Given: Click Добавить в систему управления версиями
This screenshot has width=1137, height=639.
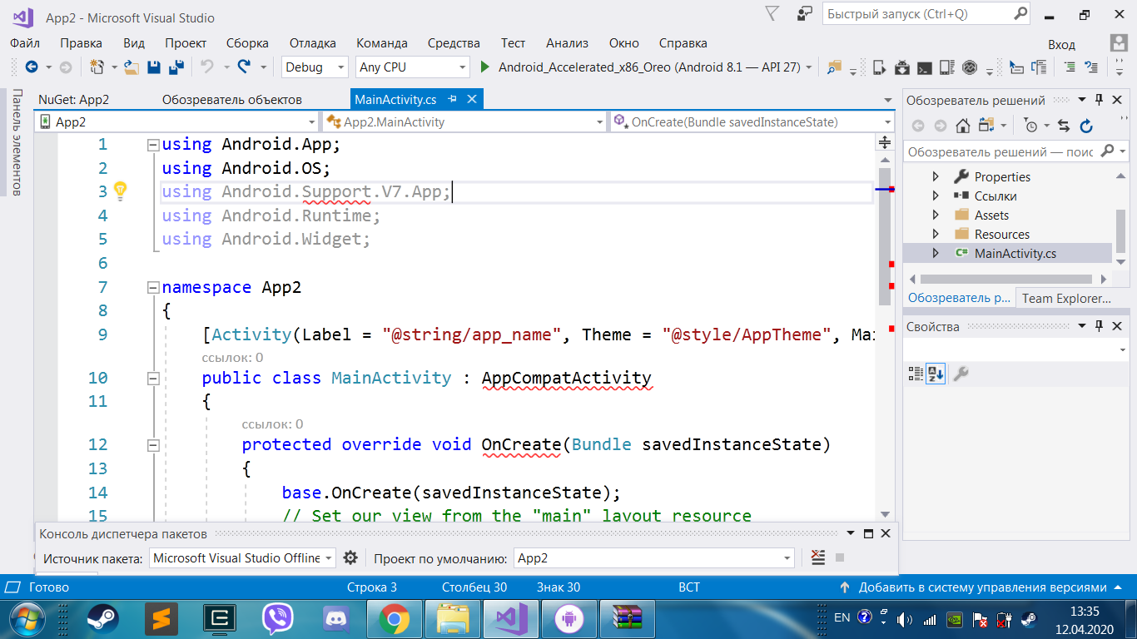Looking at the screenshot, I should (982, 587).
